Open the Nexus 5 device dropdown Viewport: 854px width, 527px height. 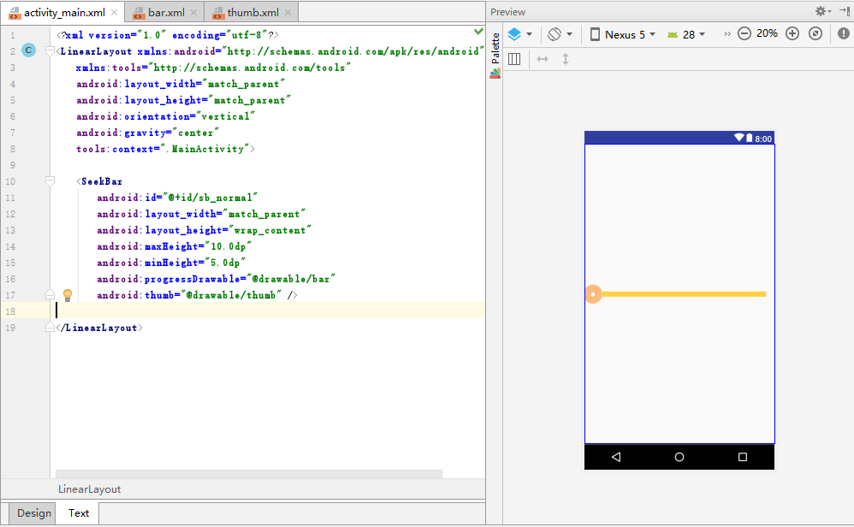[x=623, y=34]
